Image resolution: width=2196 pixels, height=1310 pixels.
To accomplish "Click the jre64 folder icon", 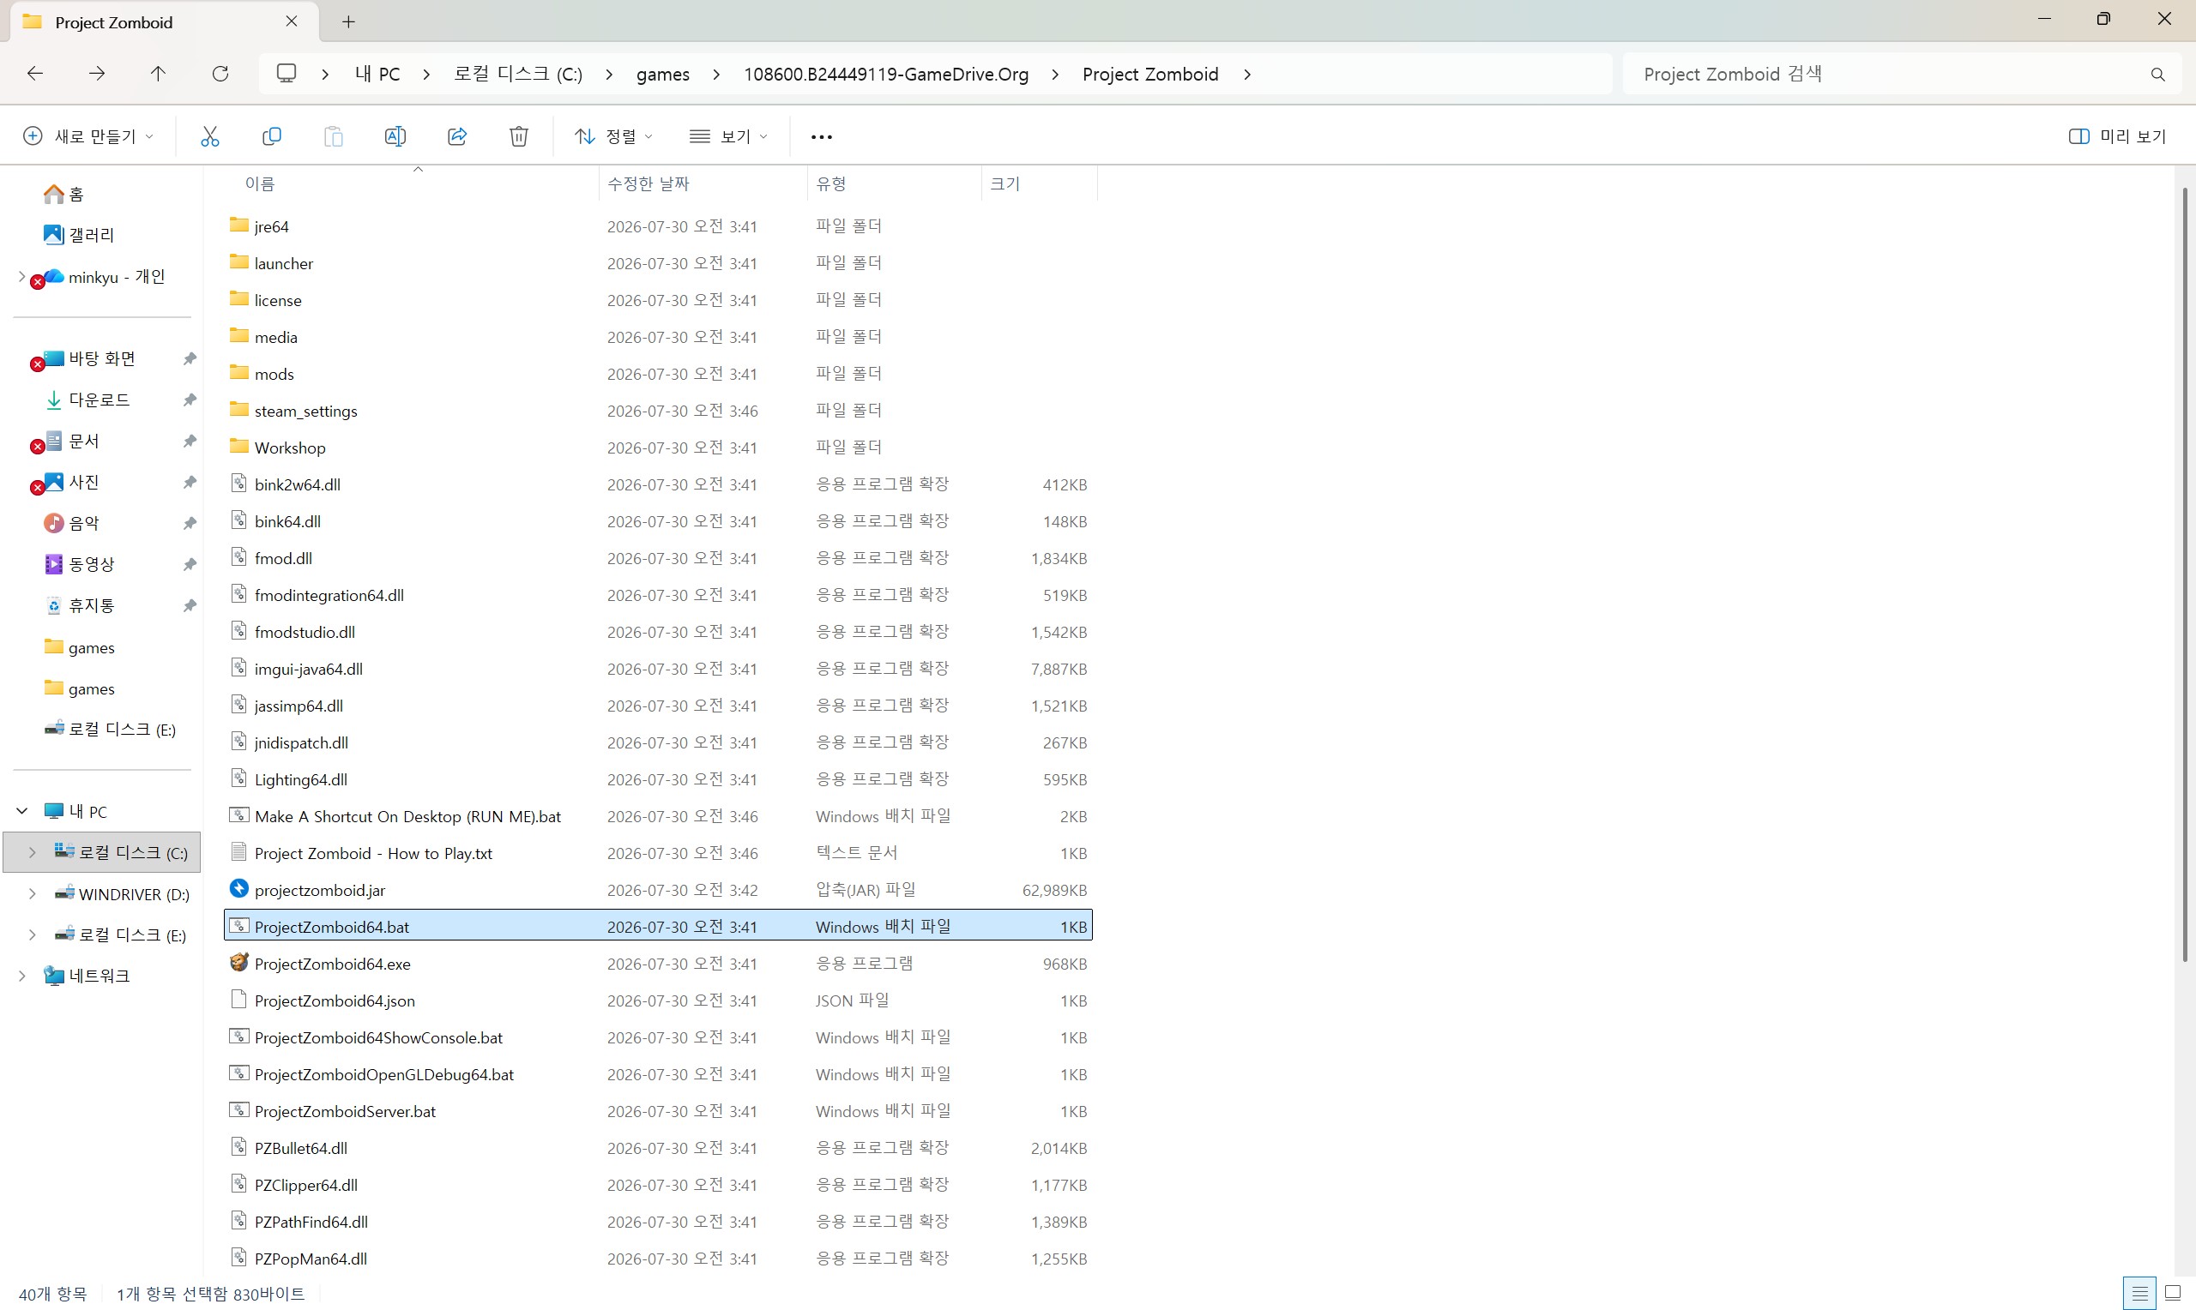I will [x=238, y=225].
